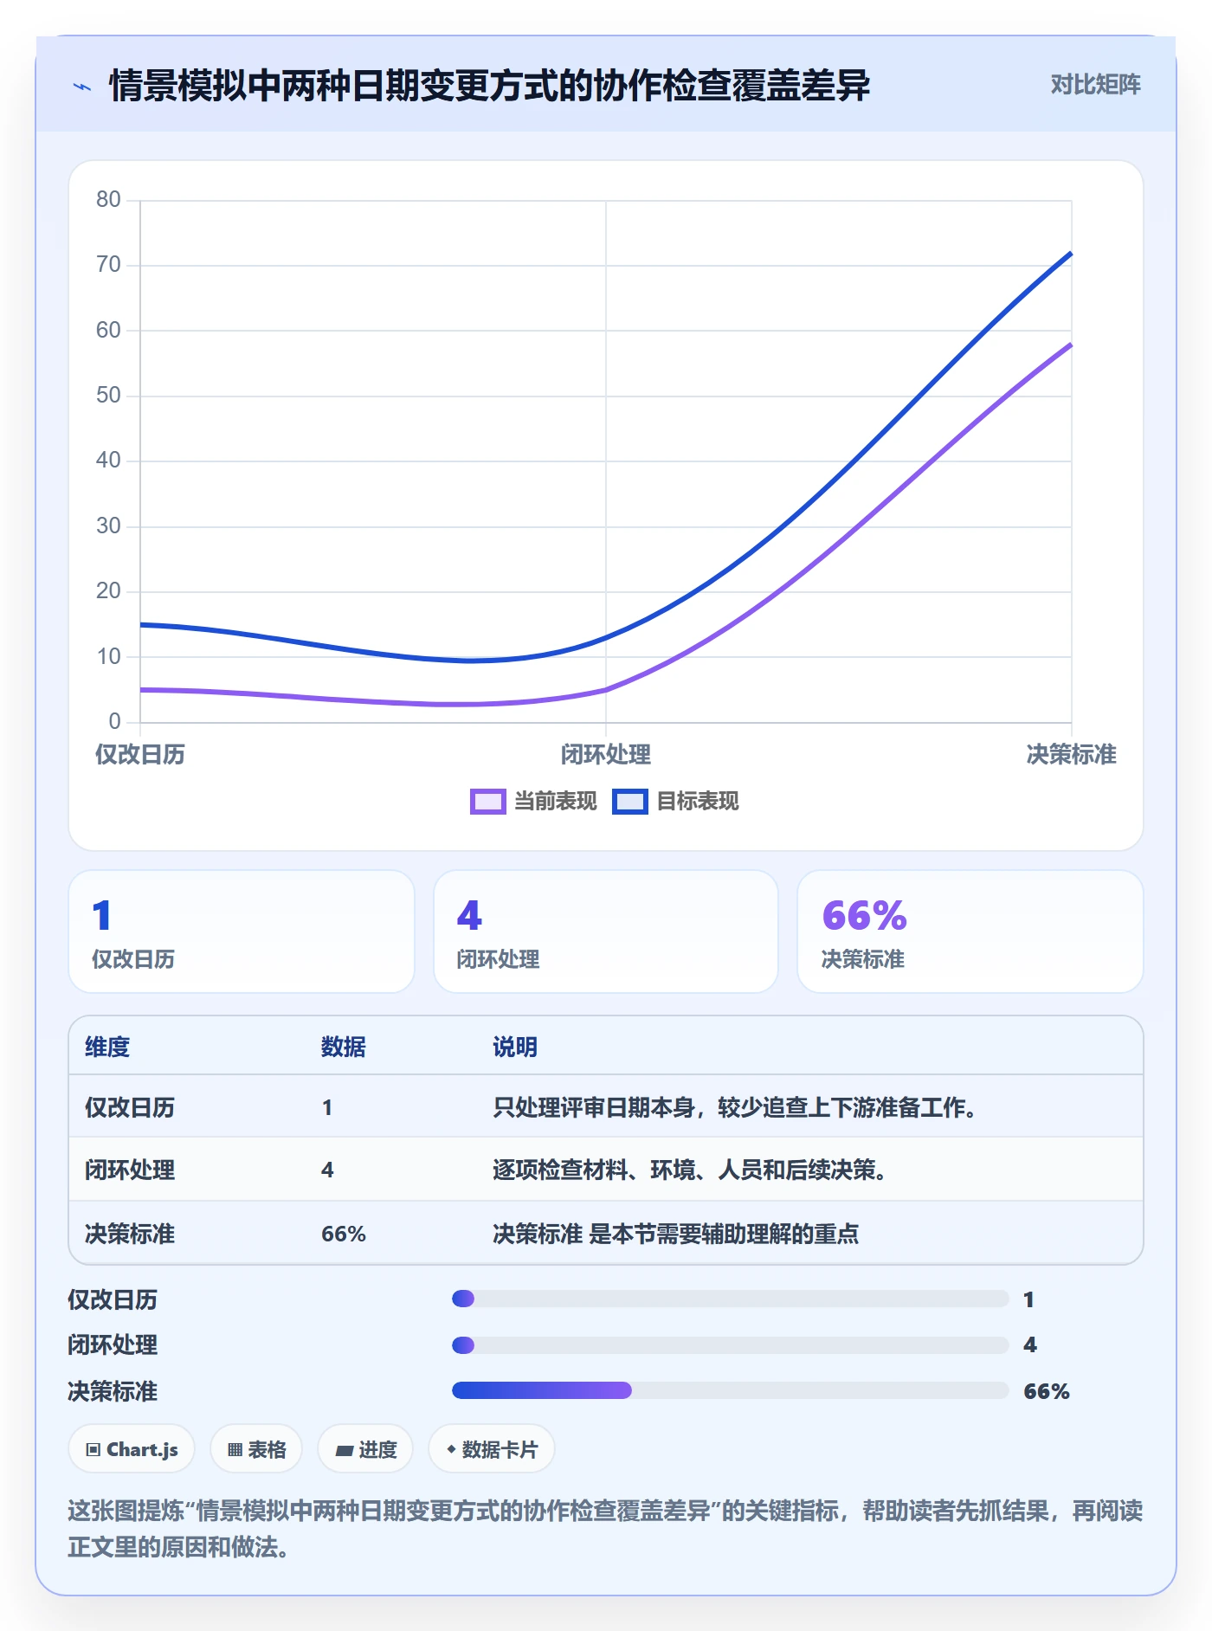Click the description 逐项检查材料、环境、人员和后续决策

coord(690,1170)
